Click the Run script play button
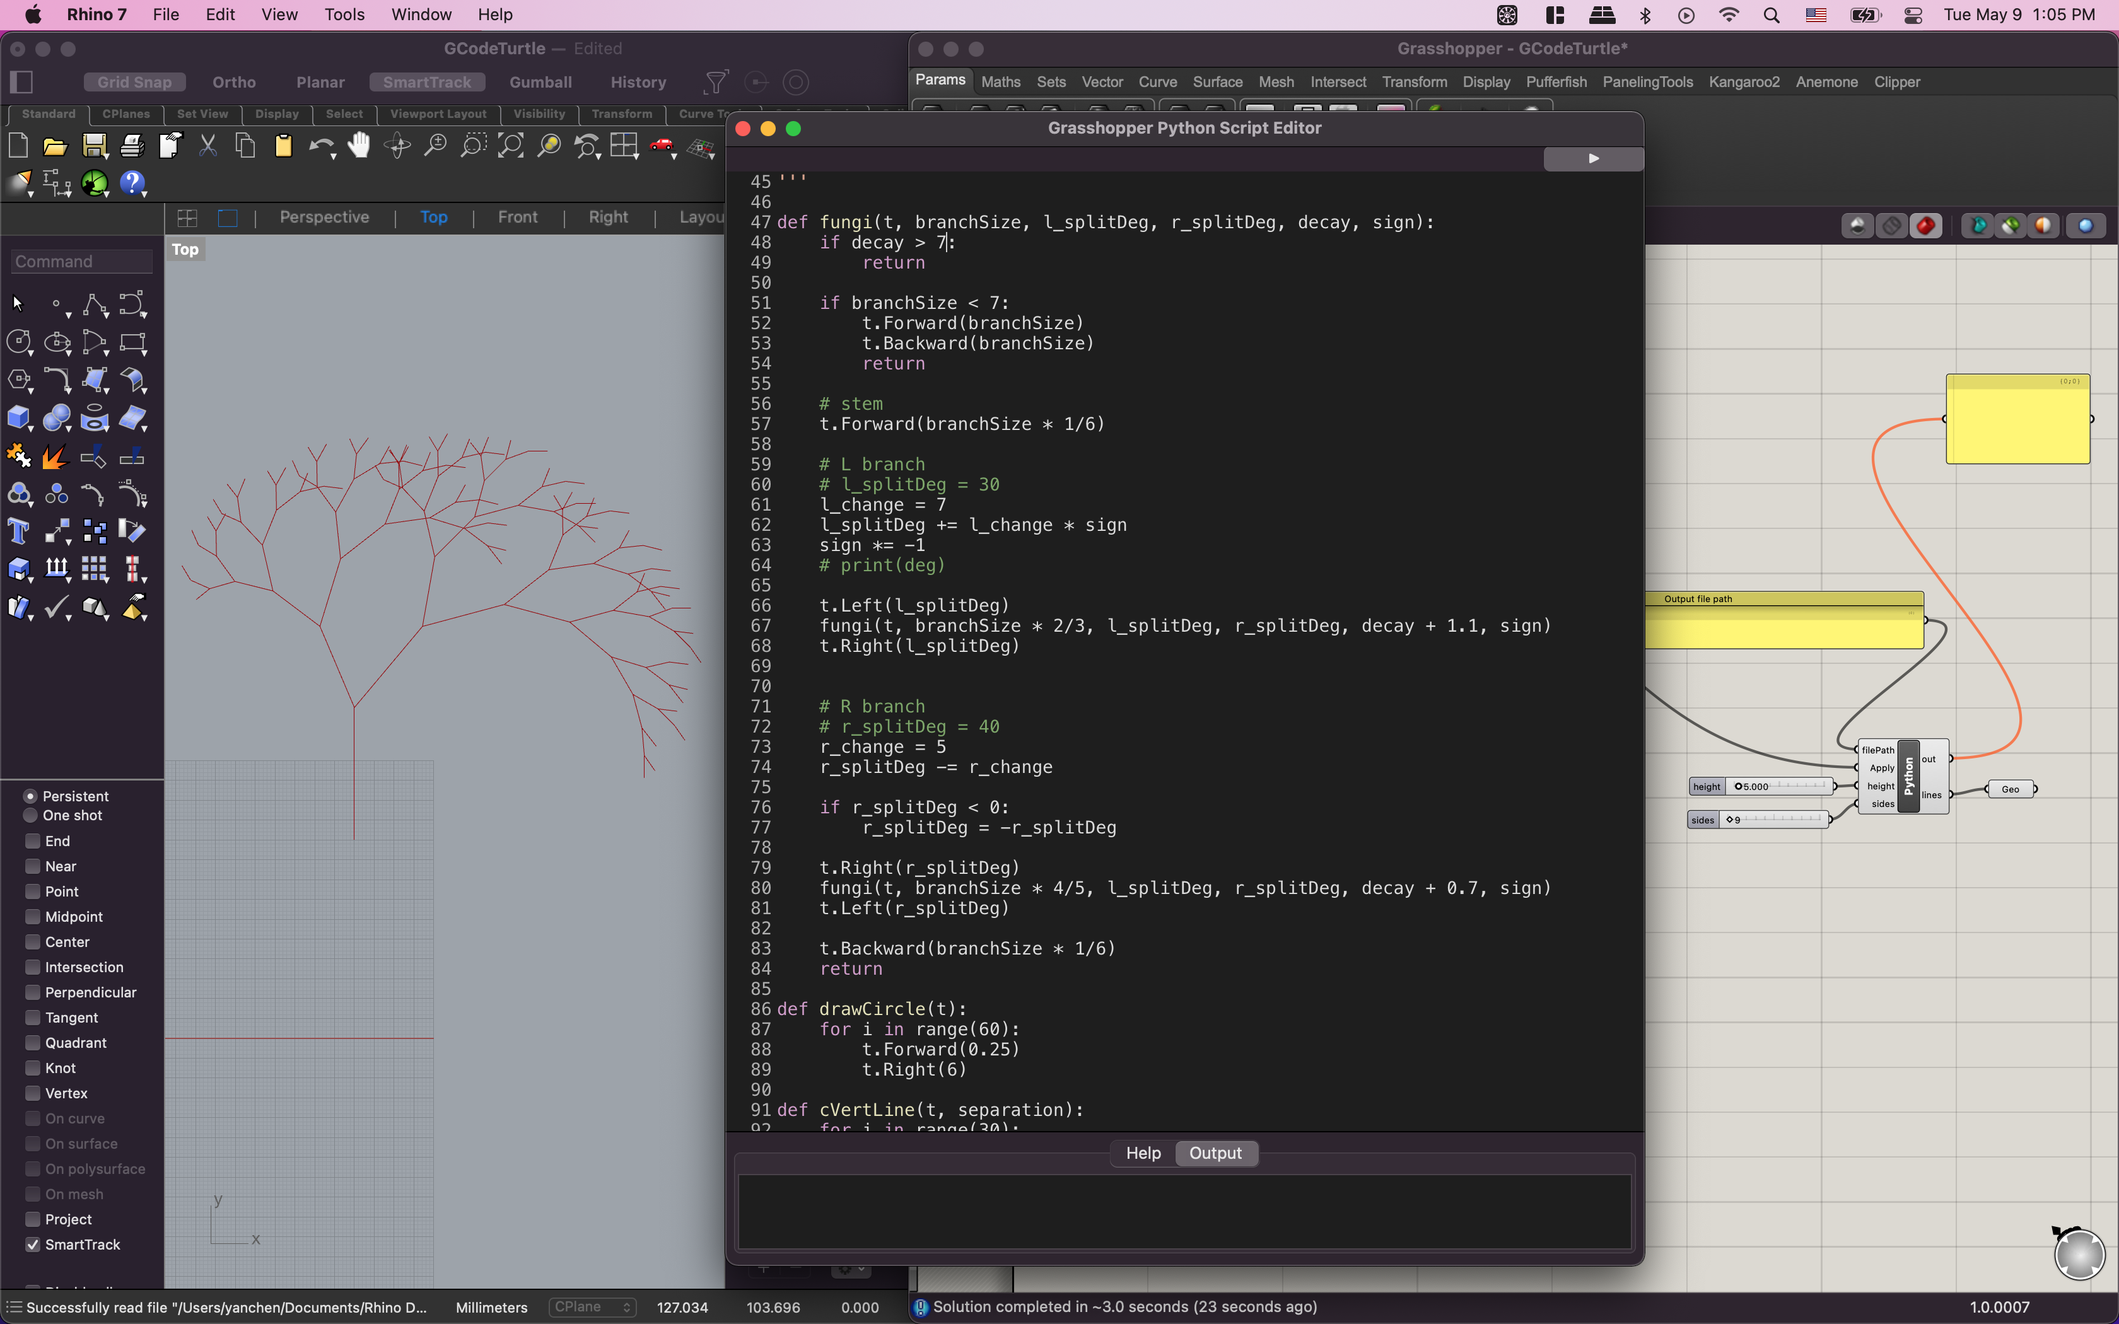The image size is (2119, 1324). click(1591, 159)
